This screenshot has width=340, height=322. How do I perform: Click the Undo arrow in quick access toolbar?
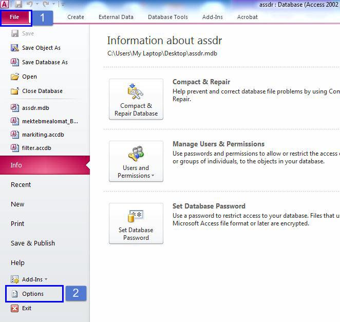click(29, 4)
